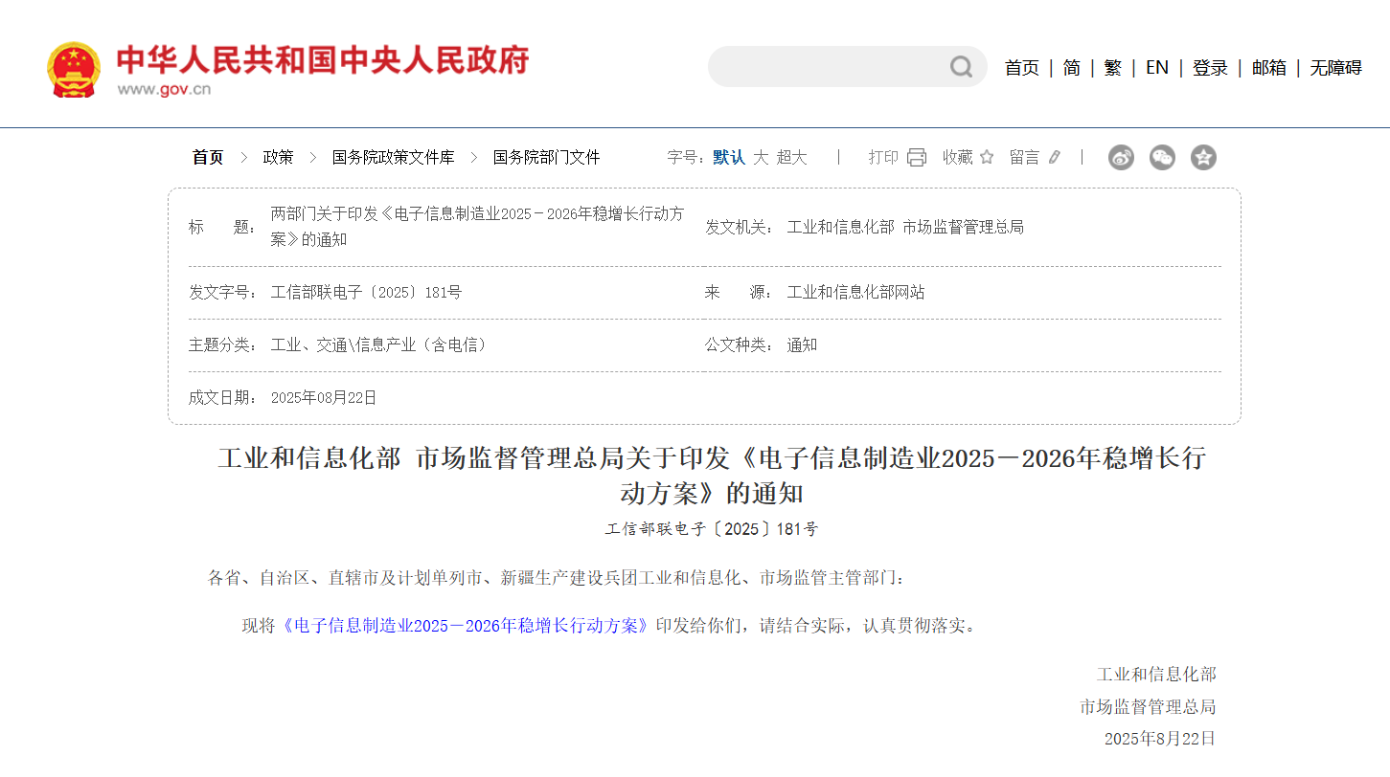Share page via WeChat icon

point(1162,158)
